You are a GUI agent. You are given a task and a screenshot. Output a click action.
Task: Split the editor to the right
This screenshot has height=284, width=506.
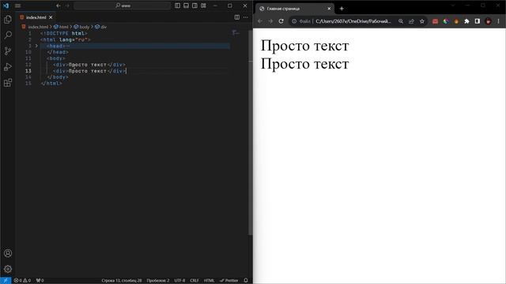coord(237,17)
